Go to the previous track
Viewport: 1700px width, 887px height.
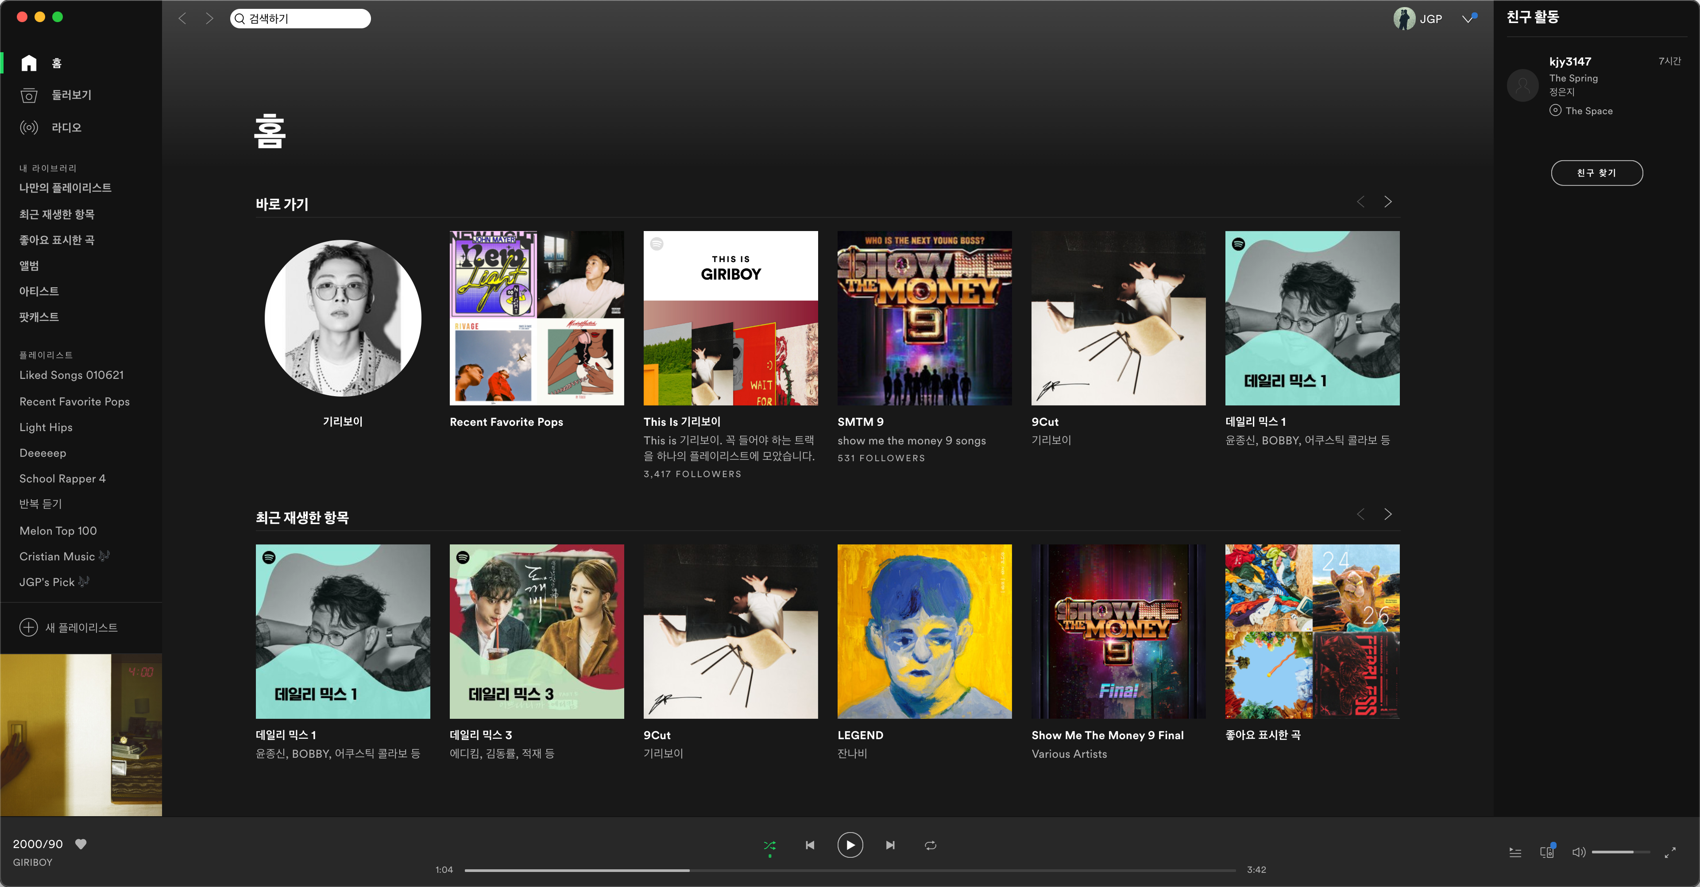pos(810,845)
